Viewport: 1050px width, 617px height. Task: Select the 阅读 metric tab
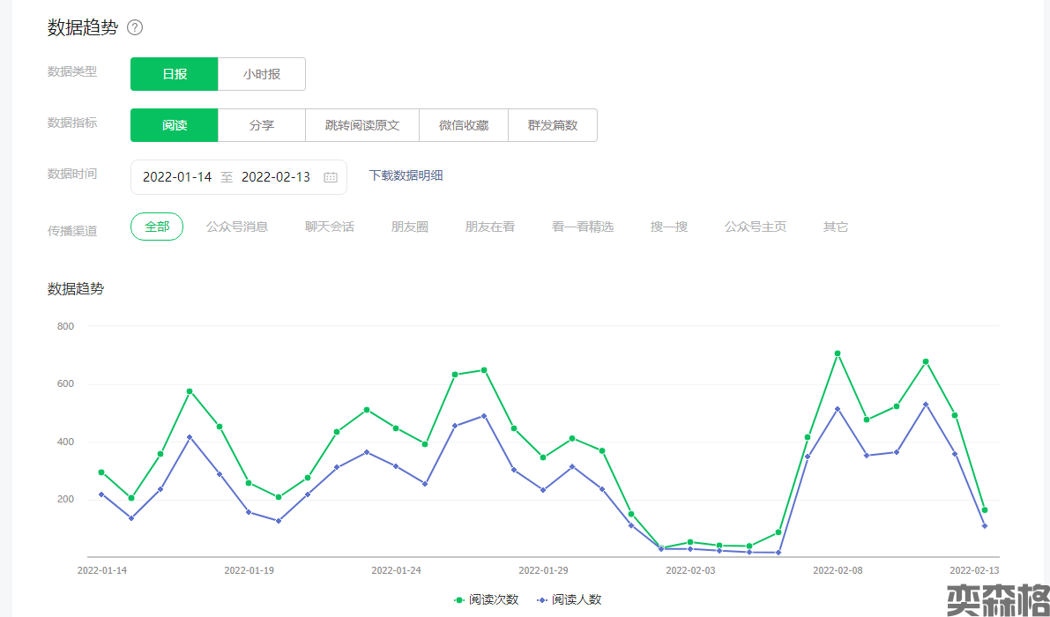coord(175,125)
